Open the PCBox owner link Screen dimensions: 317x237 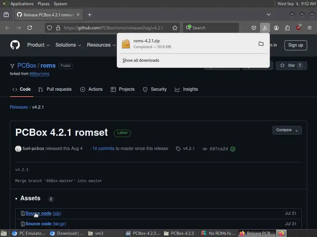click(27, 65)
